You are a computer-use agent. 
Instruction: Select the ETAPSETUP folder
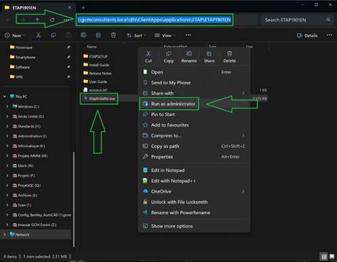pos(96,56)
